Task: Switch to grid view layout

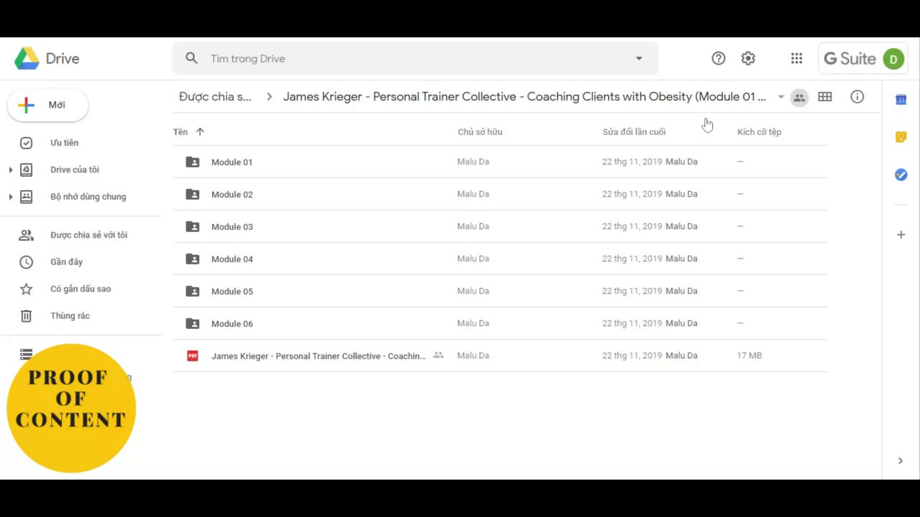Action: pyautogui.click(x=825, y=97)
